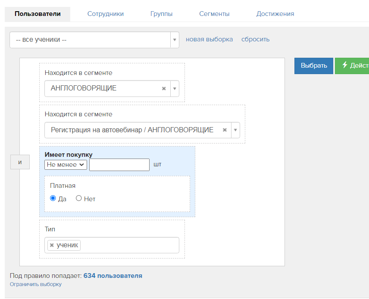Switch to the Сотрудники tab
The width and height of the screenshot is (369, 299).
(106, 14)
